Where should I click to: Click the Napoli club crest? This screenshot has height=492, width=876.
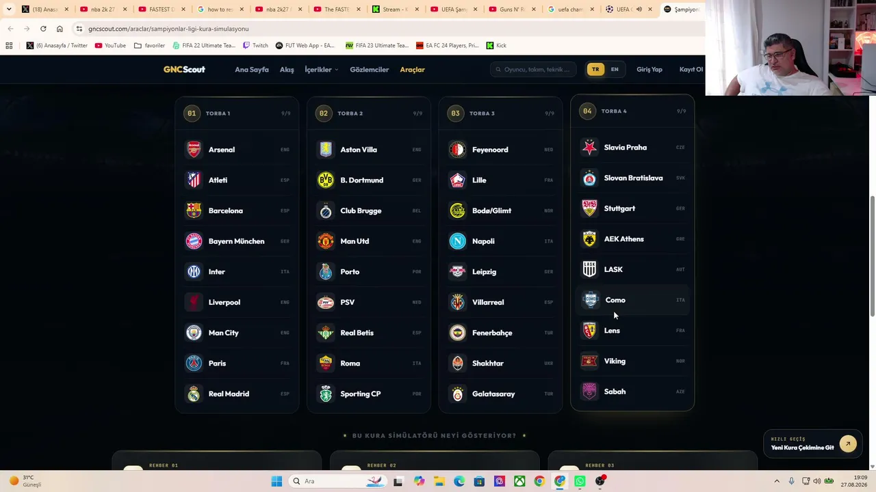click(x=458, y=241)
